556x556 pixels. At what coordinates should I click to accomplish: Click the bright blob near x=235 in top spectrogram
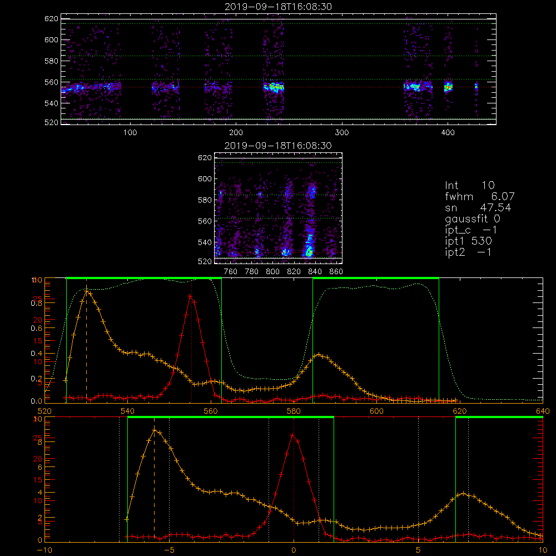click(274, 87)
